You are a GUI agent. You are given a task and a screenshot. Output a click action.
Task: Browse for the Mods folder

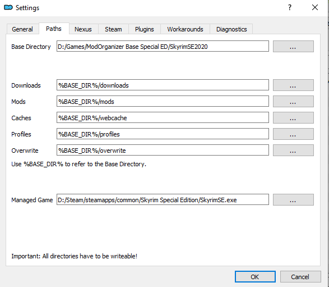tap(293, 101)
